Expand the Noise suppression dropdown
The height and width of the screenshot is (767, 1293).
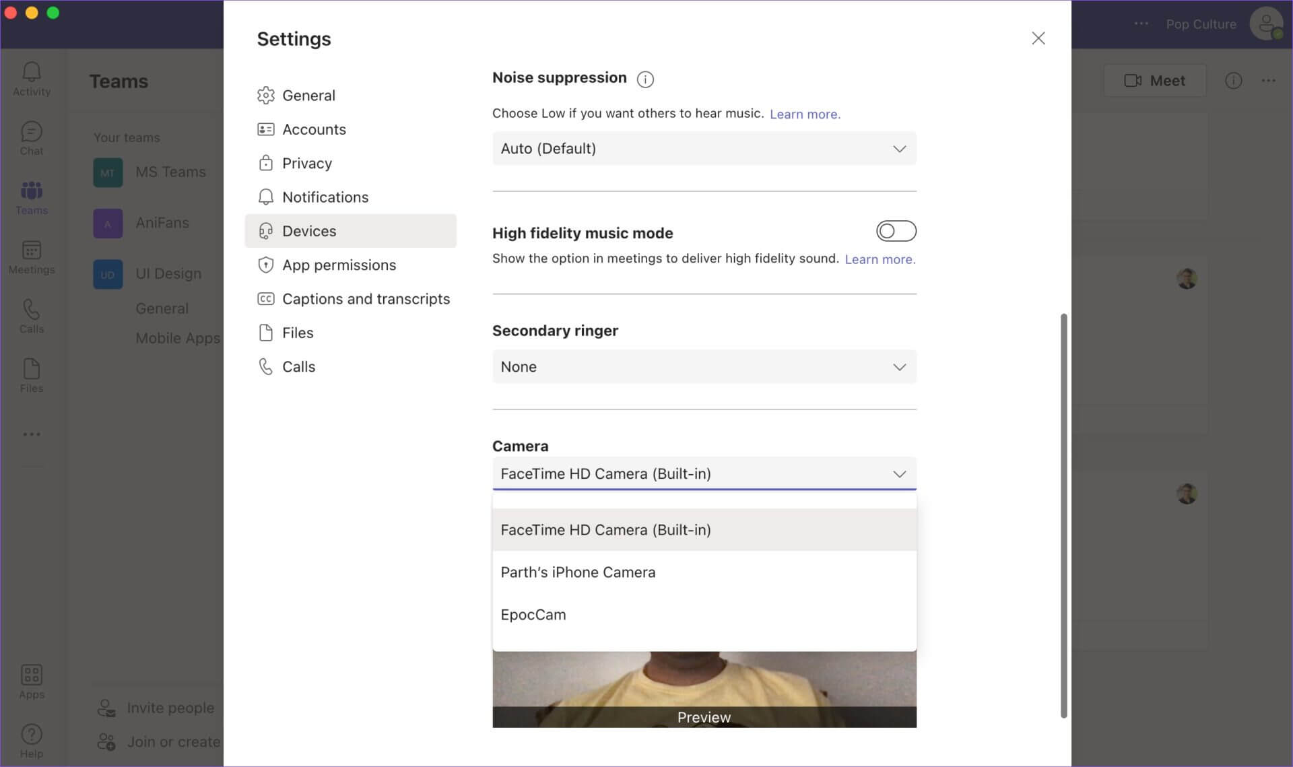[x=704, y=148]
